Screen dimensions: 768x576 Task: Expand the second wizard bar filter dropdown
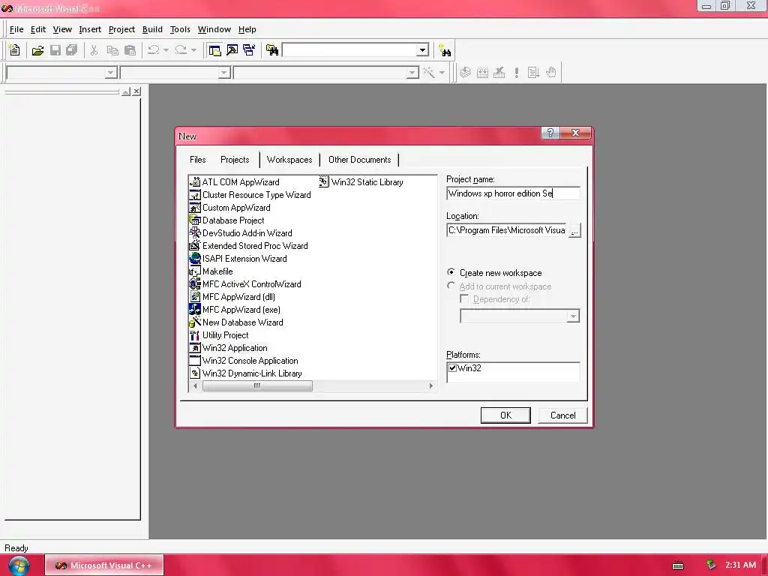point(223,73)
